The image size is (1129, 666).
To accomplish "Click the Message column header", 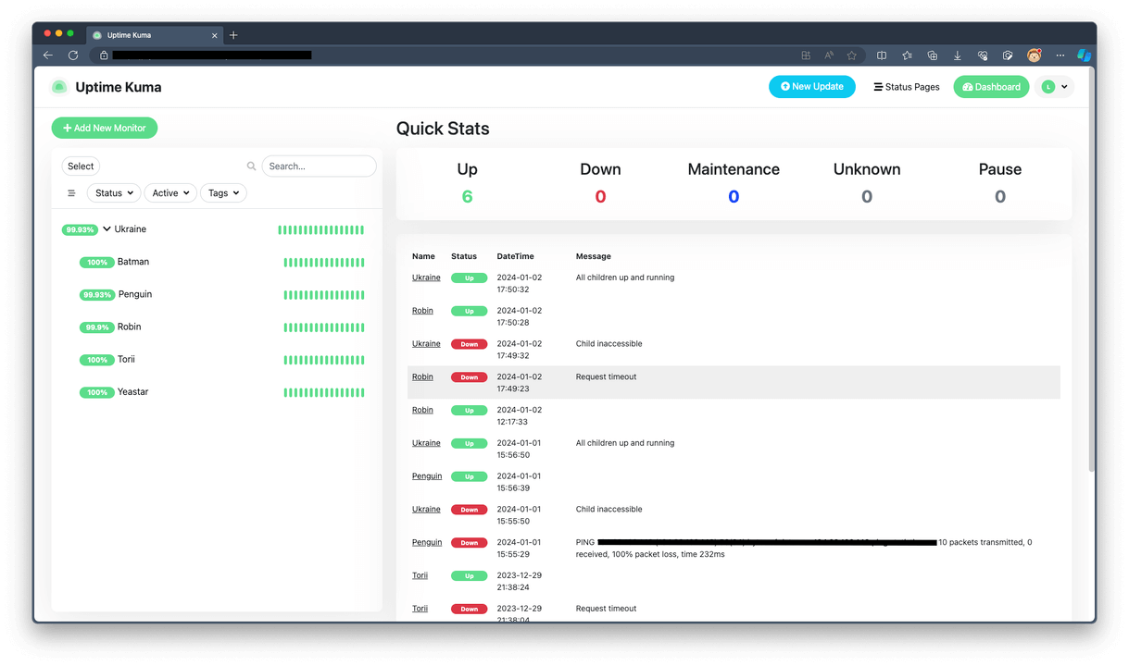I will pos(594,256).
